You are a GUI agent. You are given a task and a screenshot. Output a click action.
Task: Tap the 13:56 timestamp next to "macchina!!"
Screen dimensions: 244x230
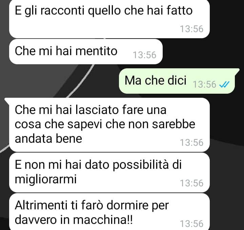click(191, 224)
